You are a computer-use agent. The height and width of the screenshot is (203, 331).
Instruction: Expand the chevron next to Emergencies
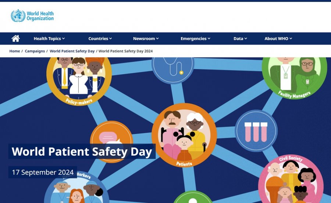point(209,39)
